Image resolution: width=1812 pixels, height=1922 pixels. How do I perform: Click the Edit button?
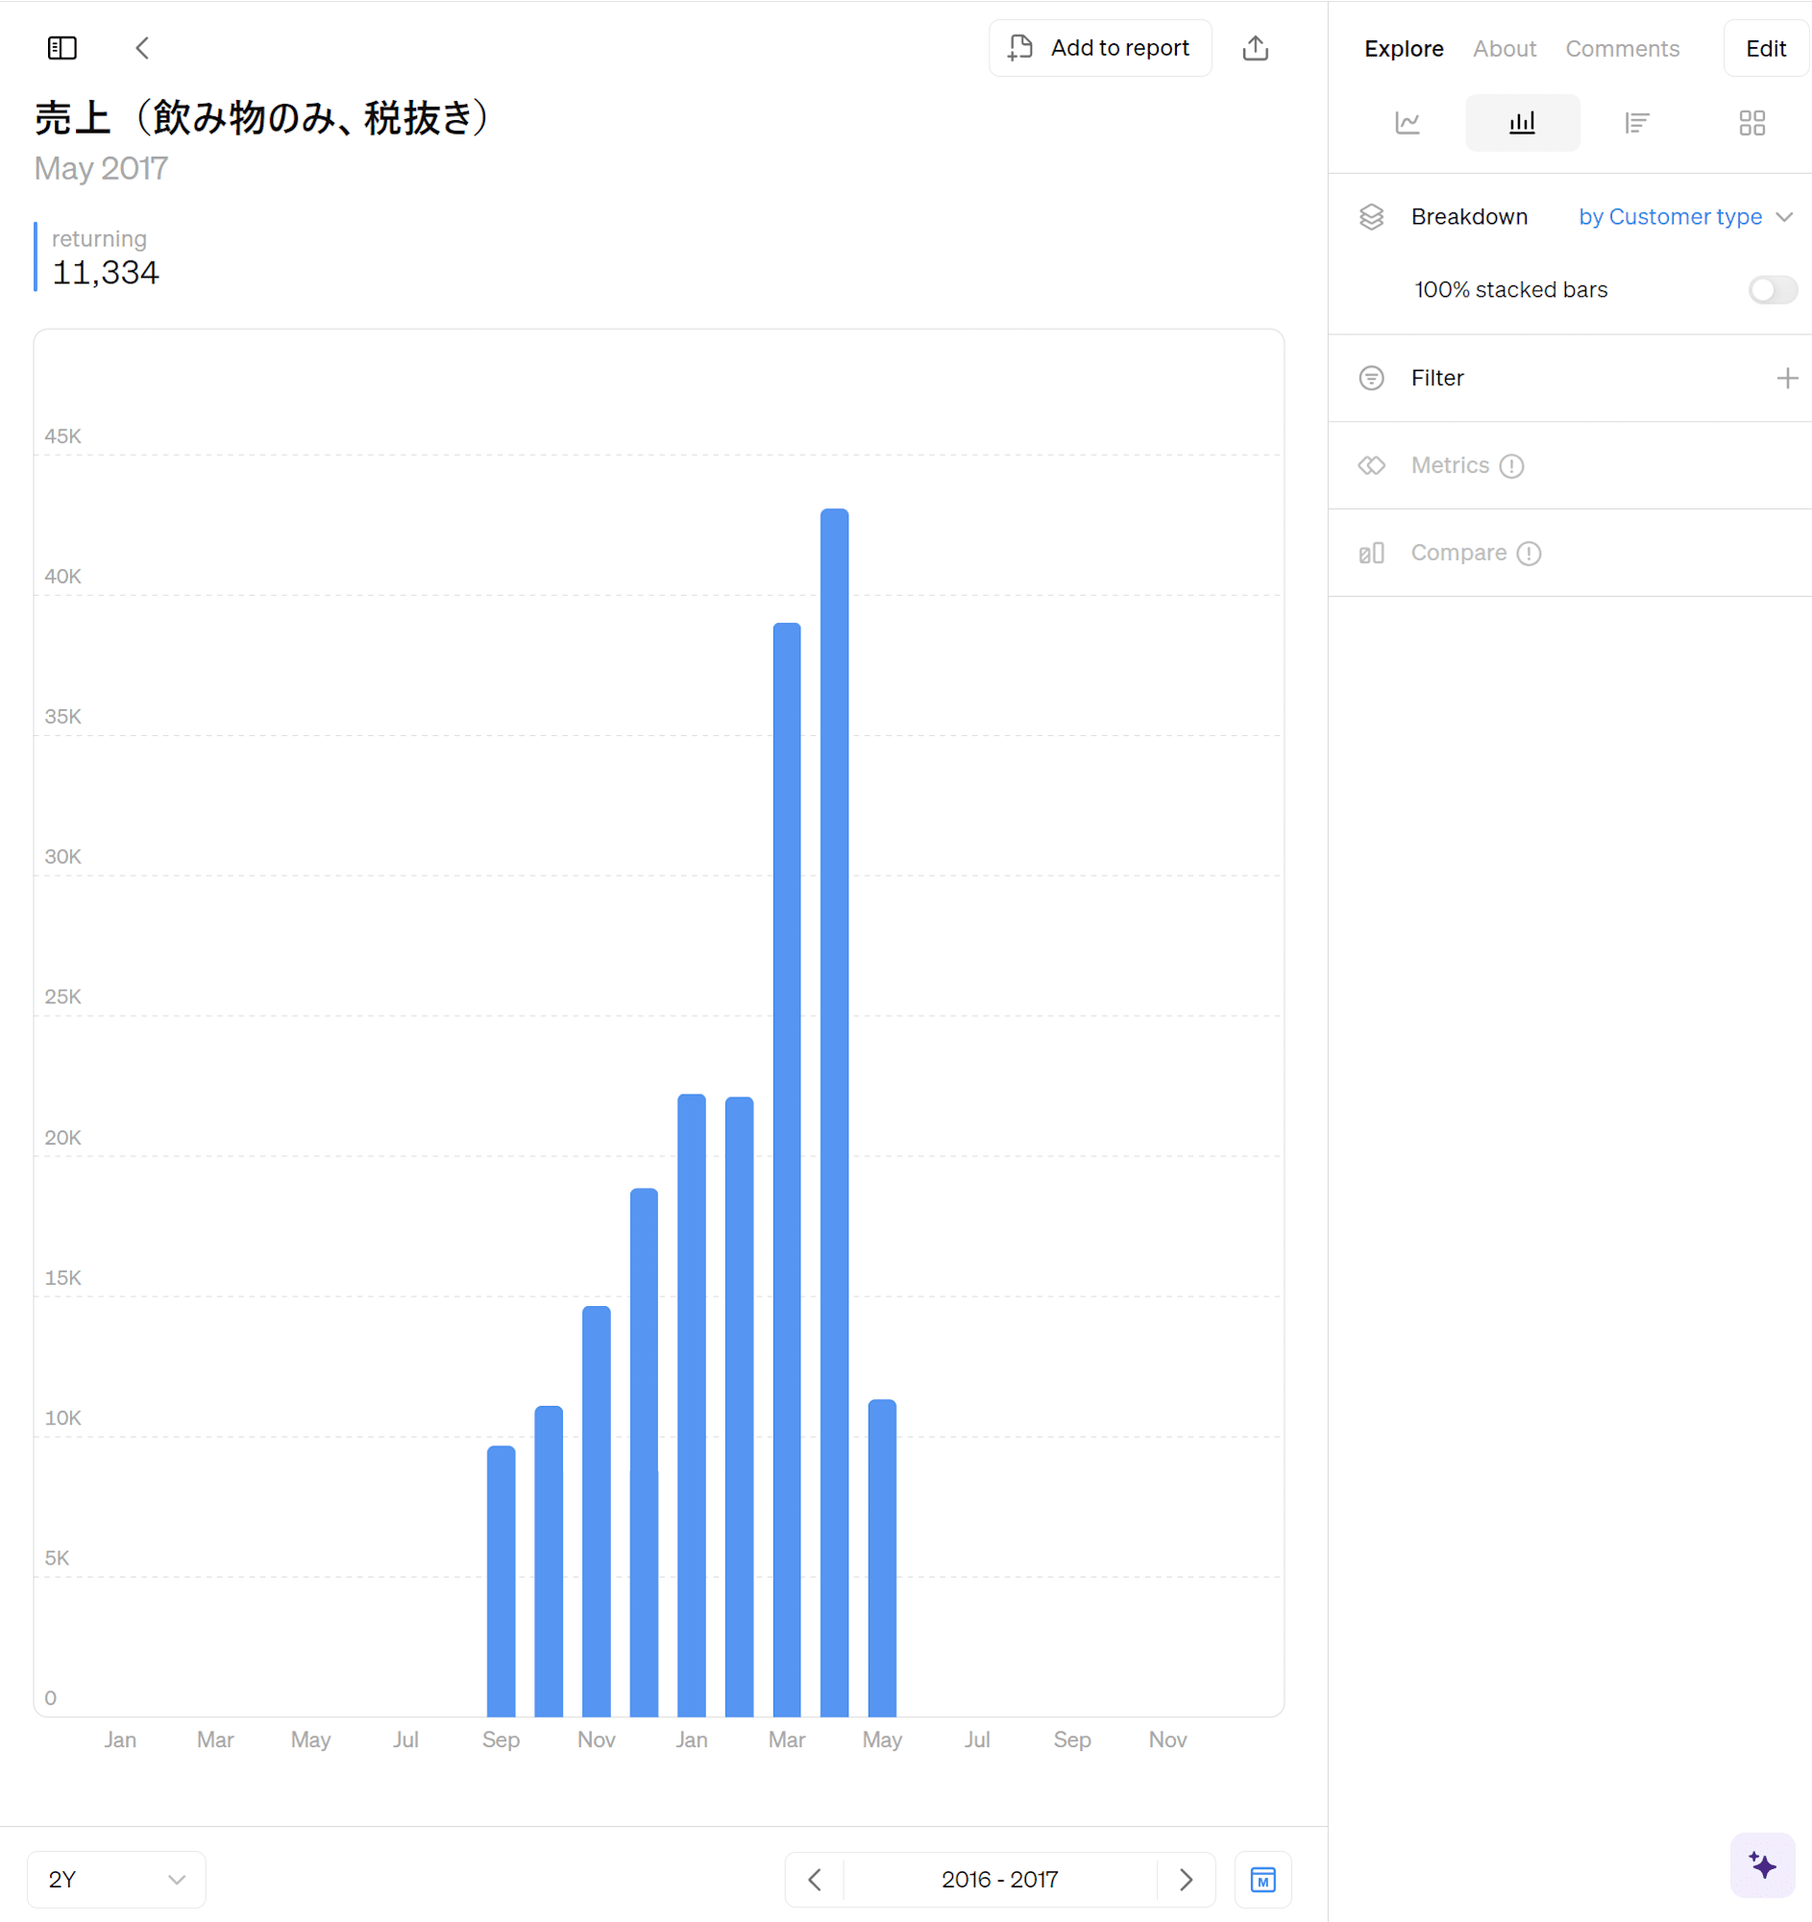[x=1765, y=48]
